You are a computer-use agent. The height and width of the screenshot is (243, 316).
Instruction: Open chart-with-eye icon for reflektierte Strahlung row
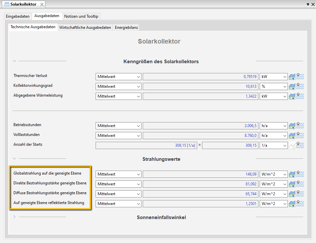point(292,204)
